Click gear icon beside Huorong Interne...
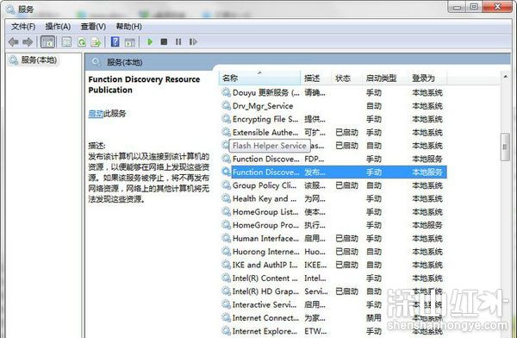 (x=226, y=251)
